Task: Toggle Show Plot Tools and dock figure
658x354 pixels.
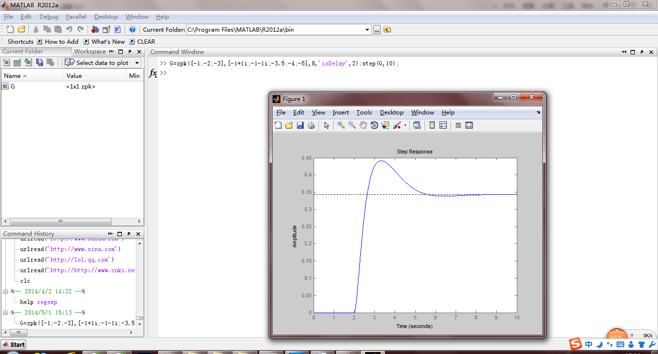Action: [469, 126]
